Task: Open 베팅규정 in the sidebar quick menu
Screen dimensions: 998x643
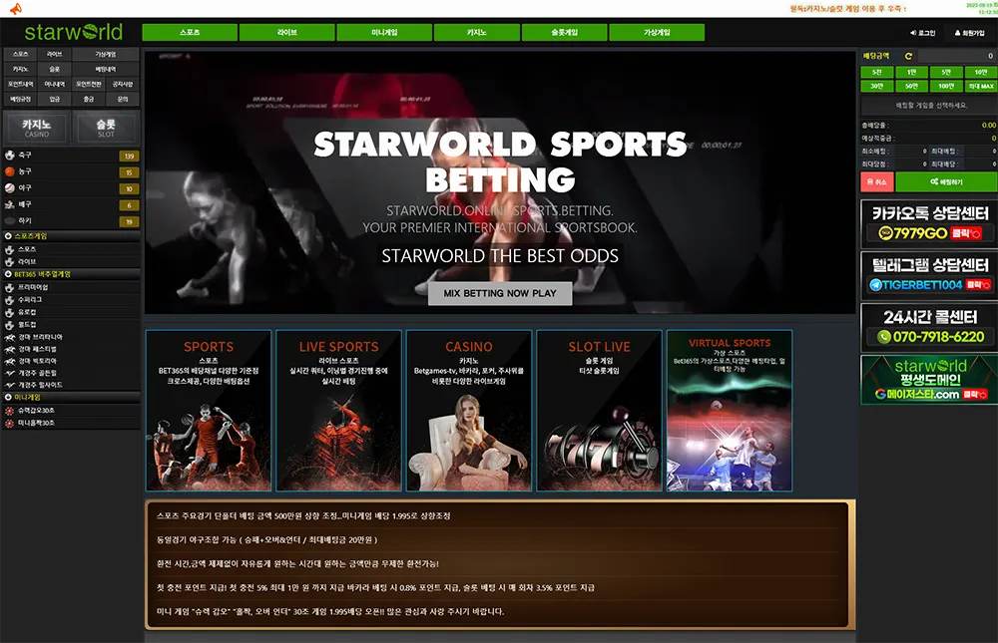Action: coord(20,100)
